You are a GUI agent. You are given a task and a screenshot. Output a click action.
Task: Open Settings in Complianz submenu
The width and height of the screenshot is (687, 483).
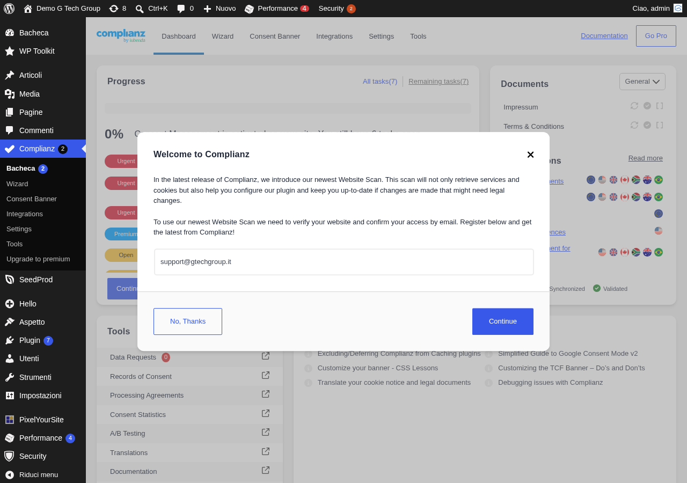click(x=19, y=229)
